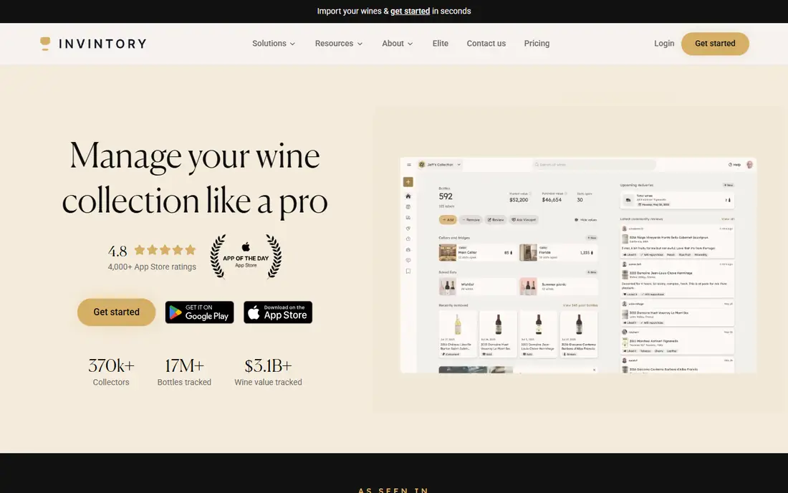Follow the get started link in top banner
This screenshot has width=788, height=493.
point(410,11)
